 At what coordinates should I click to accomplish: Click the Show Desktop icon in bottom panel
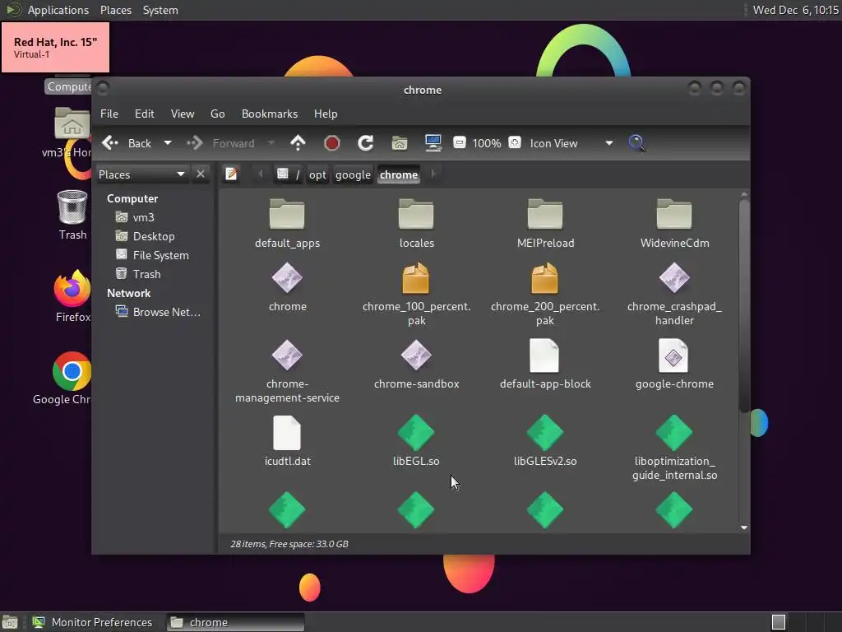pyautogui.click(x=10, y=622)
